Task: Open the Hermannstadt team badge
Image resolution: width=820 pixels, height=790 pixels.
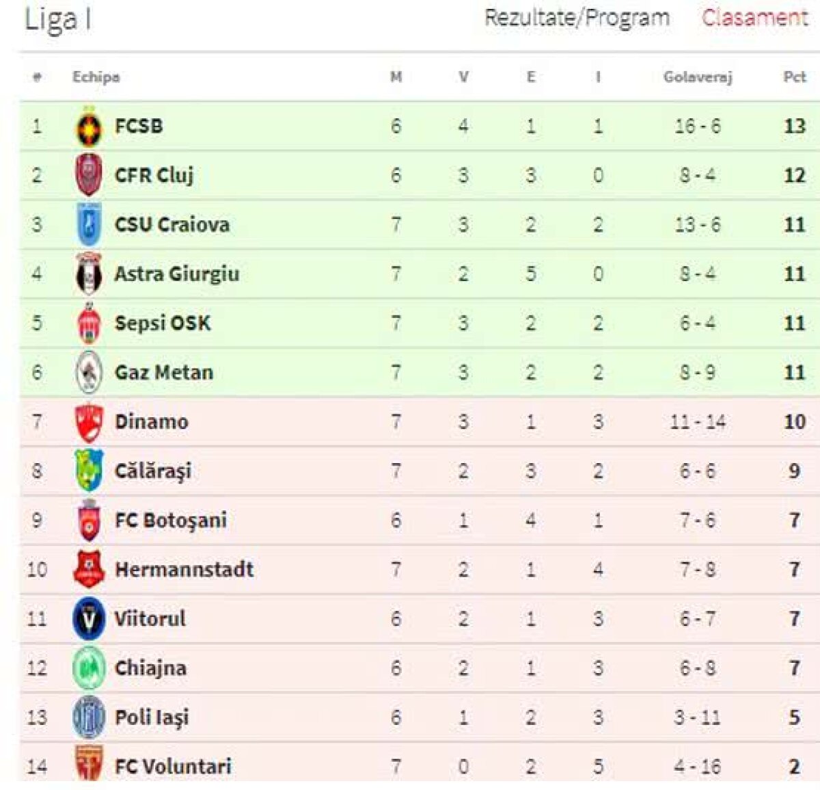Action: tap(88, 569)
